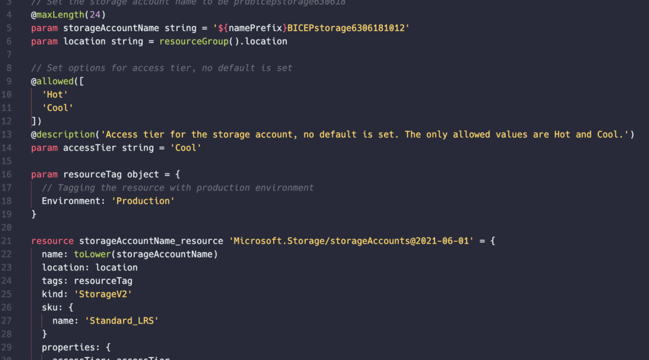Click the @description decorator
This screenshot has width=649, height=360.
point(63,134)
